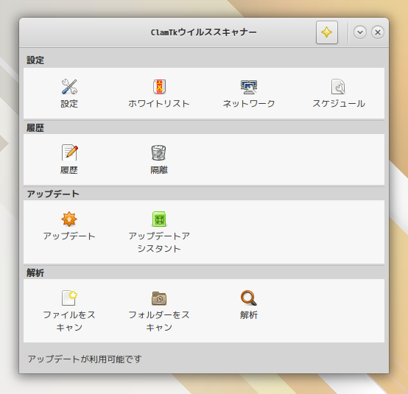Start フォルダーをスキャン folder scan icon
408x394 pixels.
point(159,298)
